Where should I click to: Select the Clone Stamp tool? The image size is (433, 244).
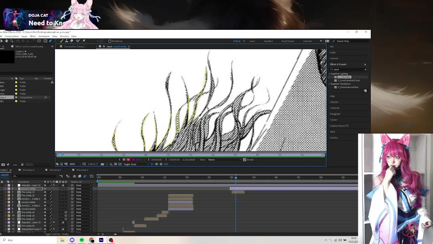[67, 41]
